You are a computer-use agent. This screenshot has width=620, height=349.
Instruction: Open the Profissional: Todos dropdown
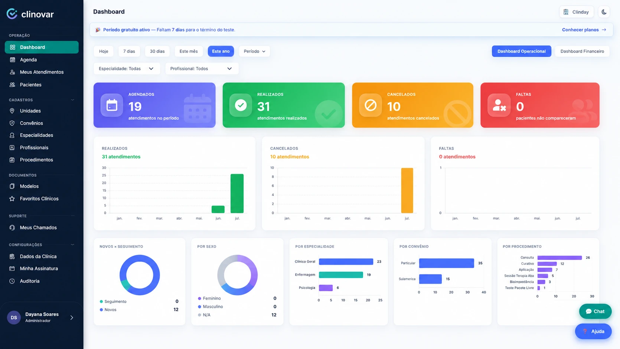point(202,69)
